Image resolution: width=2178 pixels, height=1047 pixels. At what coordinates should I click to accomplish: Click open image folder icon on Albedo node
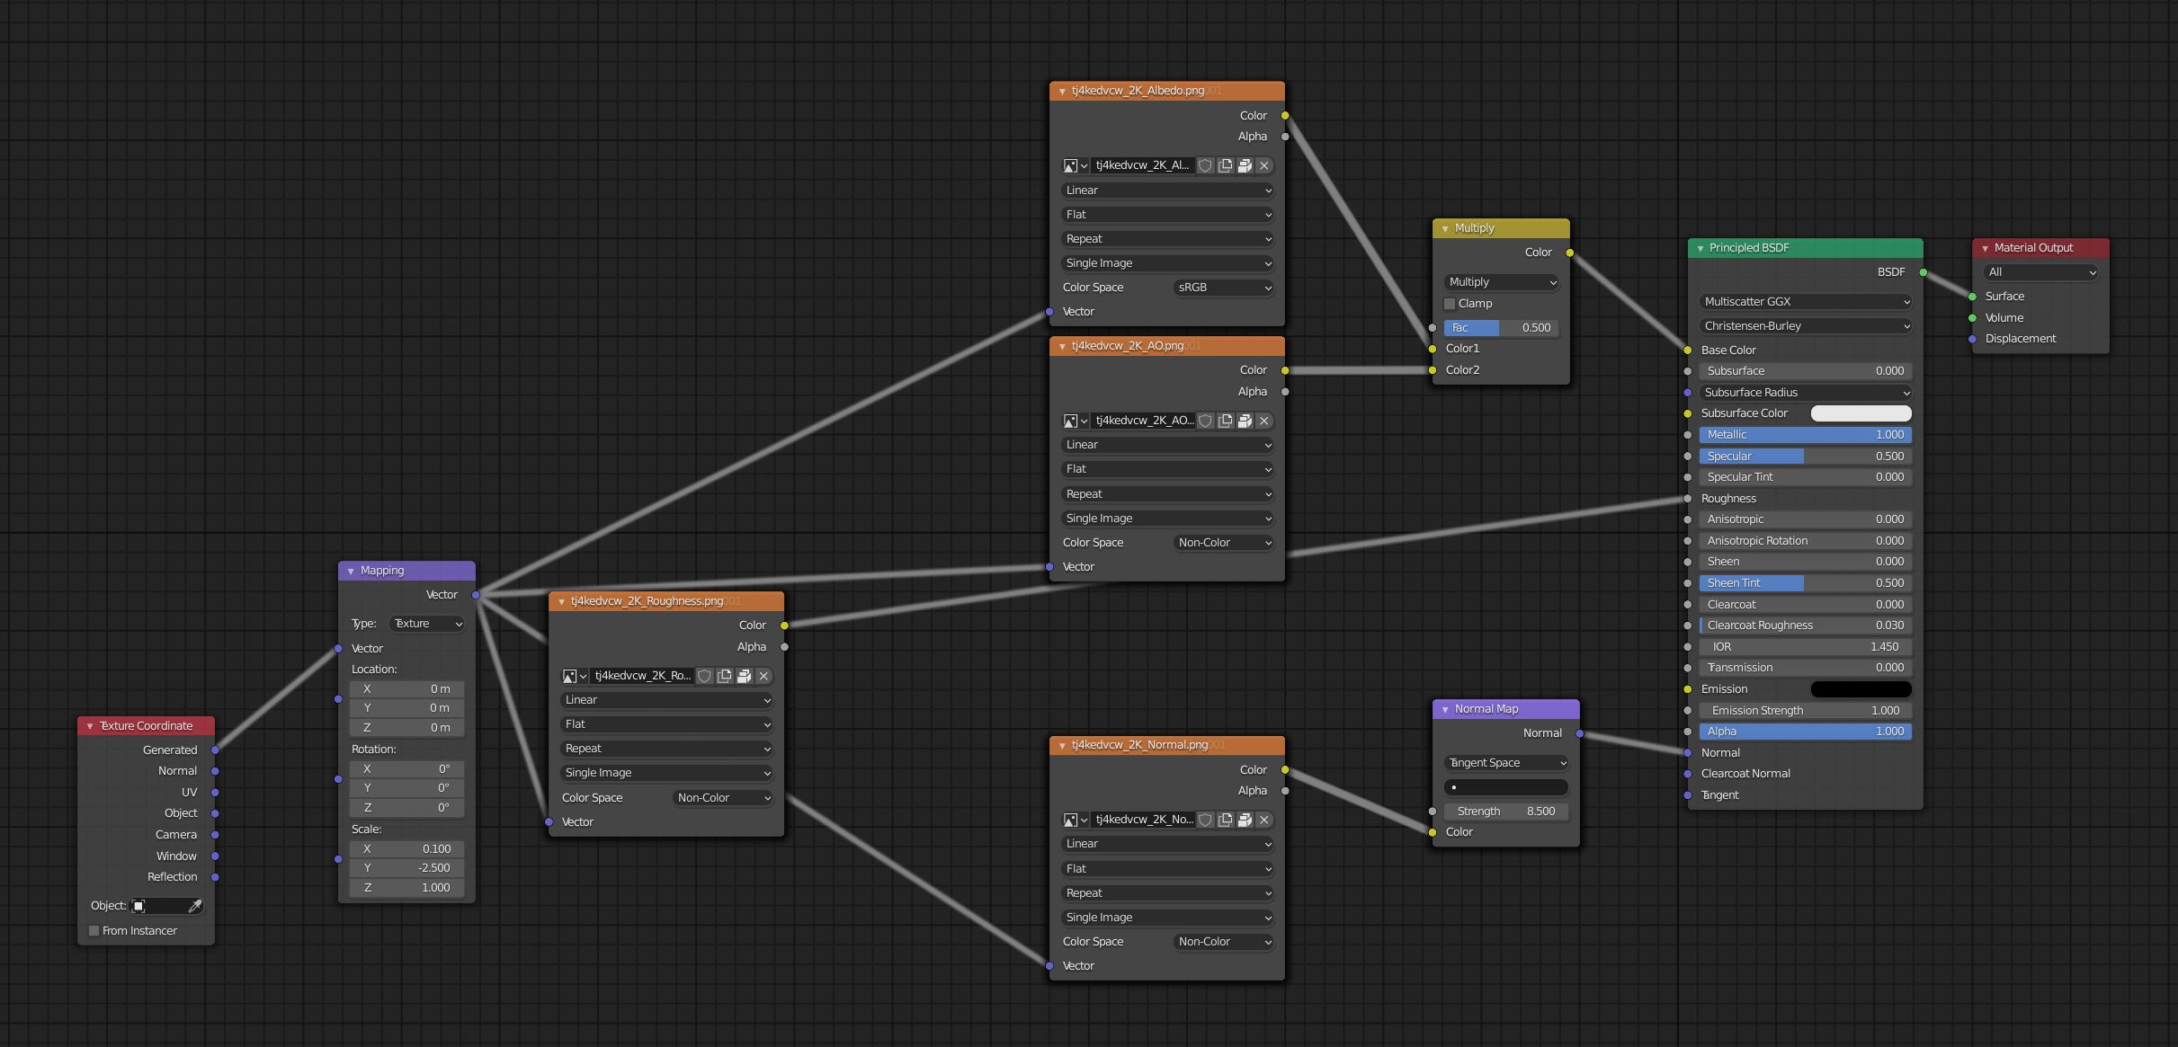[x=1245, y=165]
